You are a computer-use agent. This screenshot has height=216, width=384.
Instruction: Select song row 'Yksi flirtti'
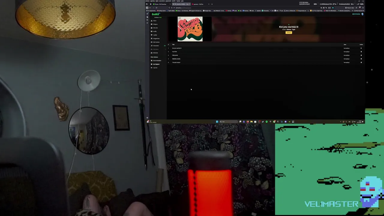point(266,52)
